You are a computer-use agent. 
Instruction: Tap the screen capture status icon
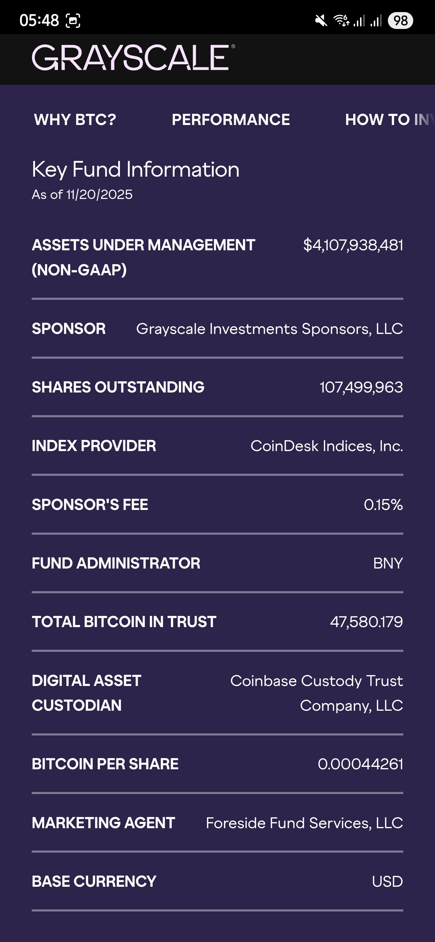[73, 21]
